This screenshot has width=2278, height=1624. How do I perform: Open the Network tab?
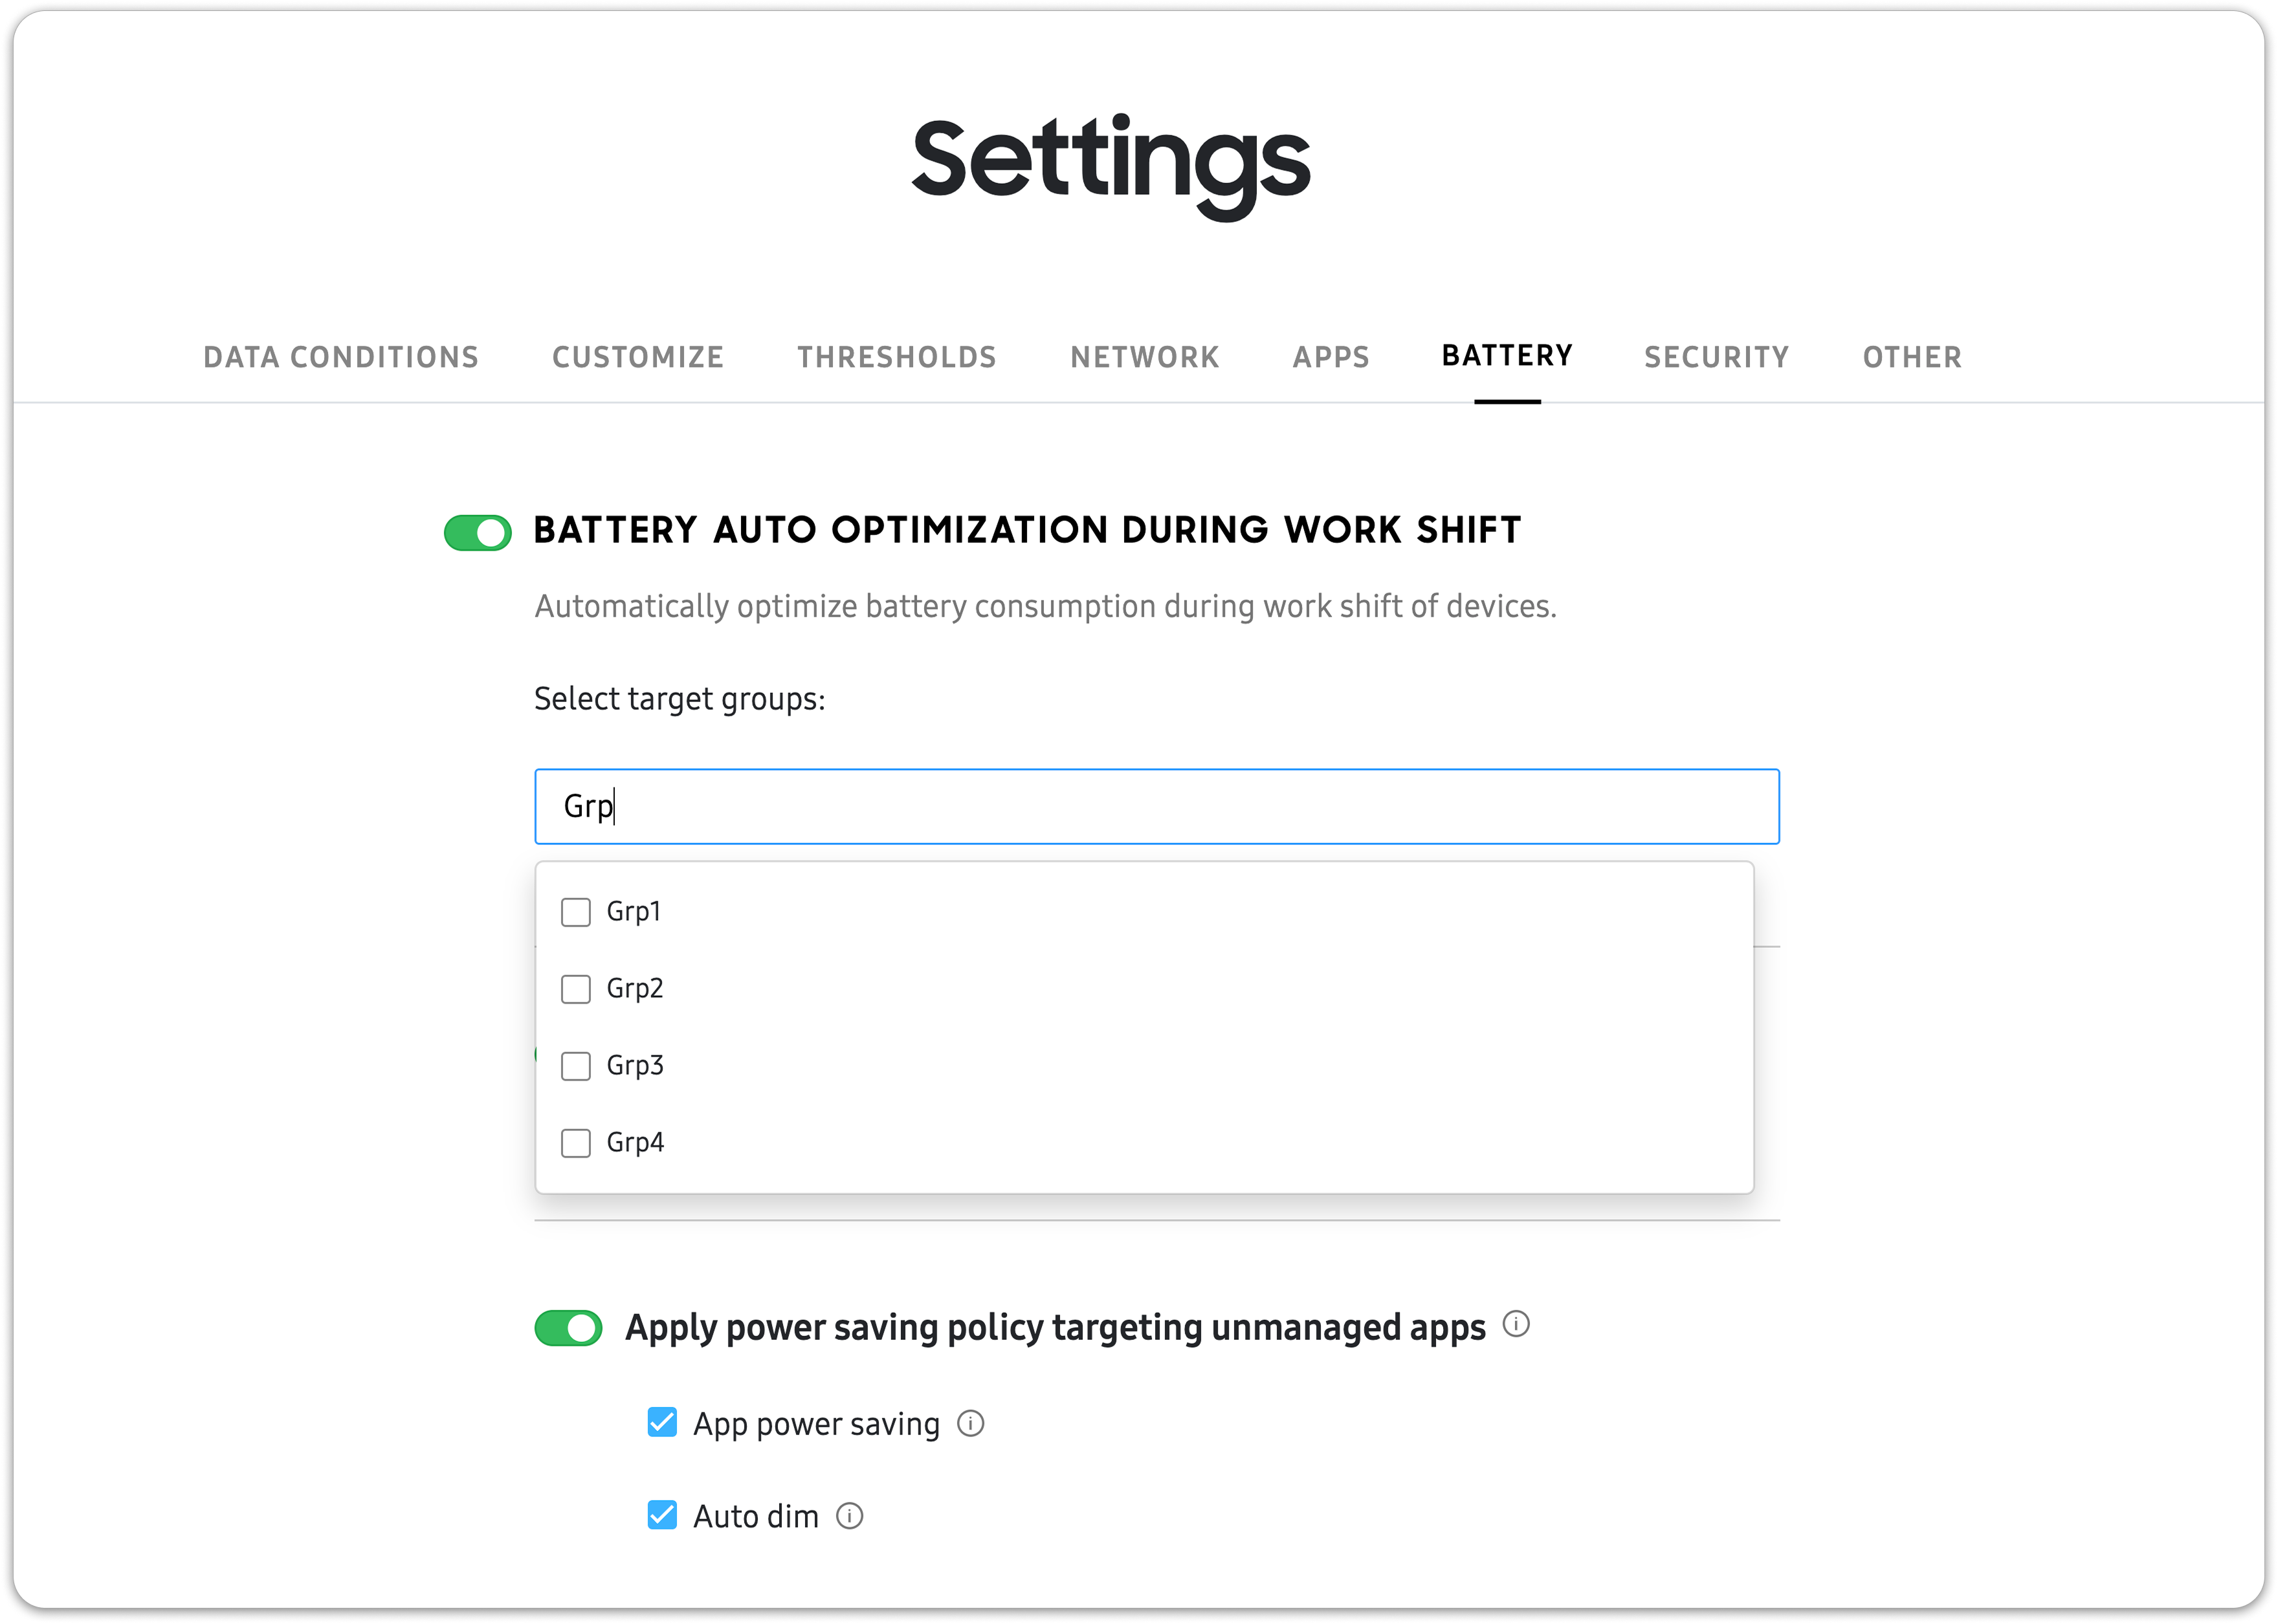1145,357
